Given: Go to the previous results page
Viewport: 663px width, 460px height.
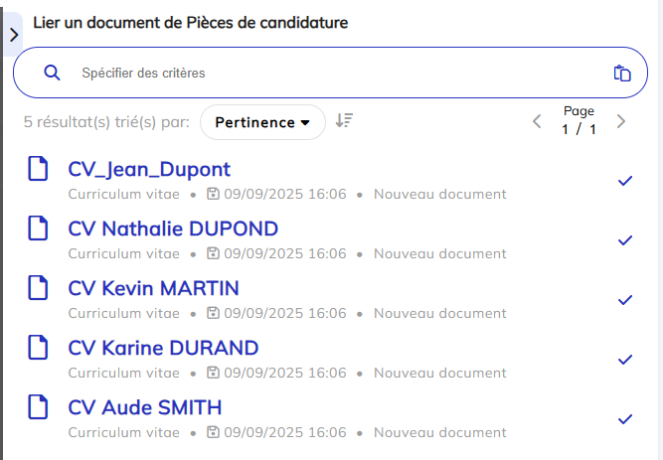Looking at the screenshot, I should 537,121.
